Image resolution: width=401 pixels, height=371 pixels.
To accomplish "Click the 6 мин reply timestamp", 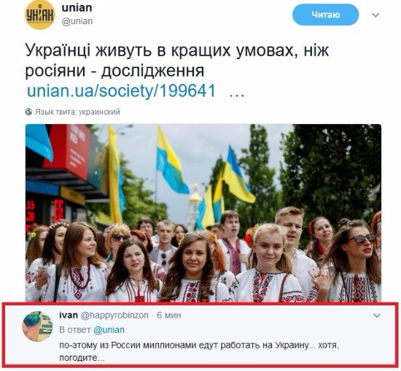I will (x=169, y=315).
